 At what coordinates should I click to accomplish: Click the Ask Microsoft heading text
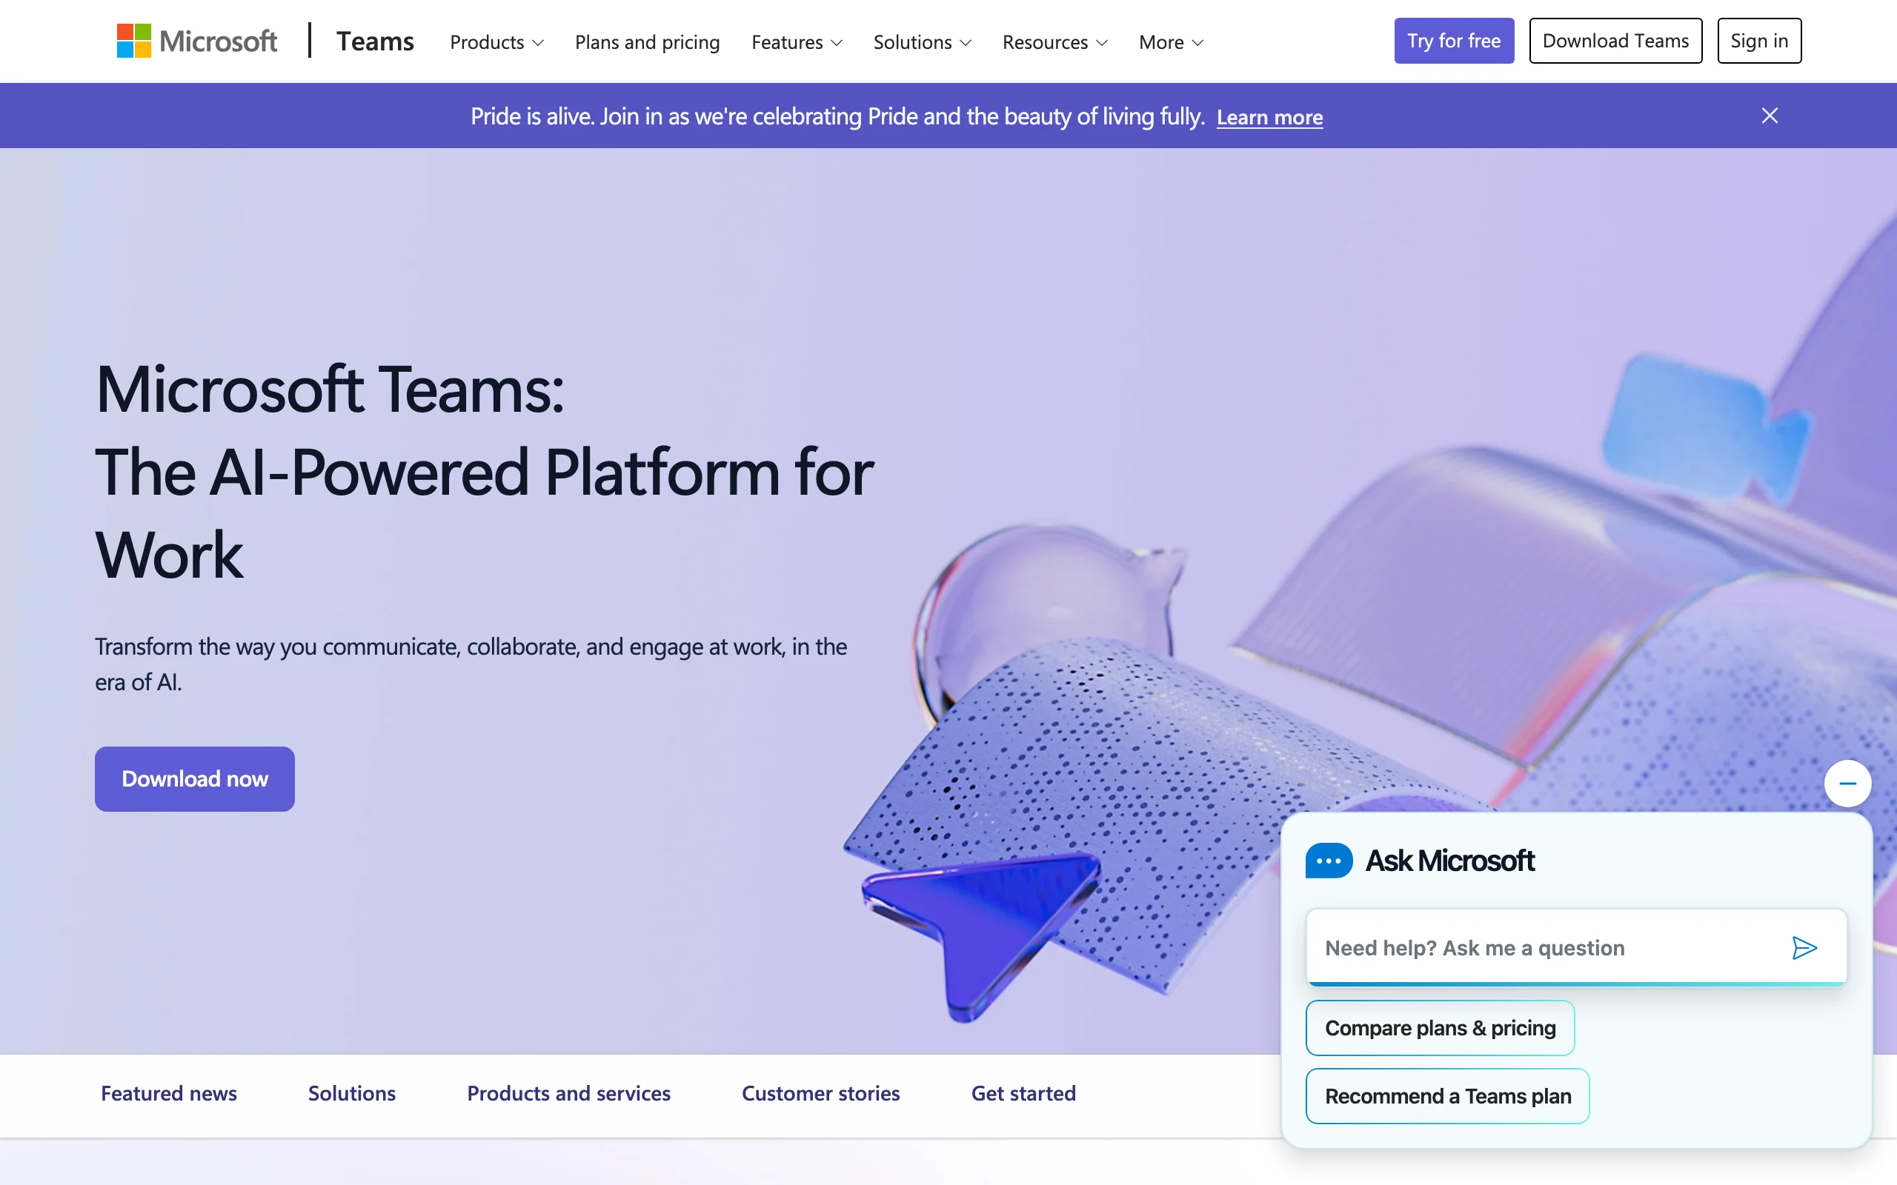[x=1449, y=861]
